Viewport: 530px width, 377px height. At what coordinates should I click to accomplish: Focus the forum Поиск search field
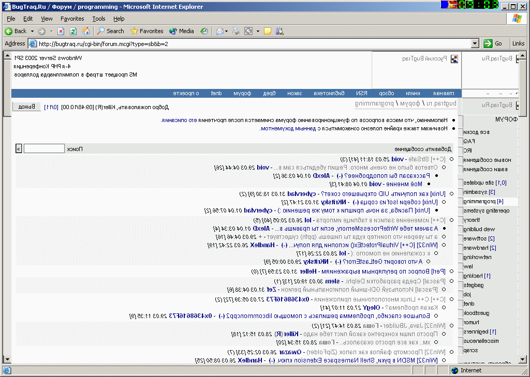[44, 149]
